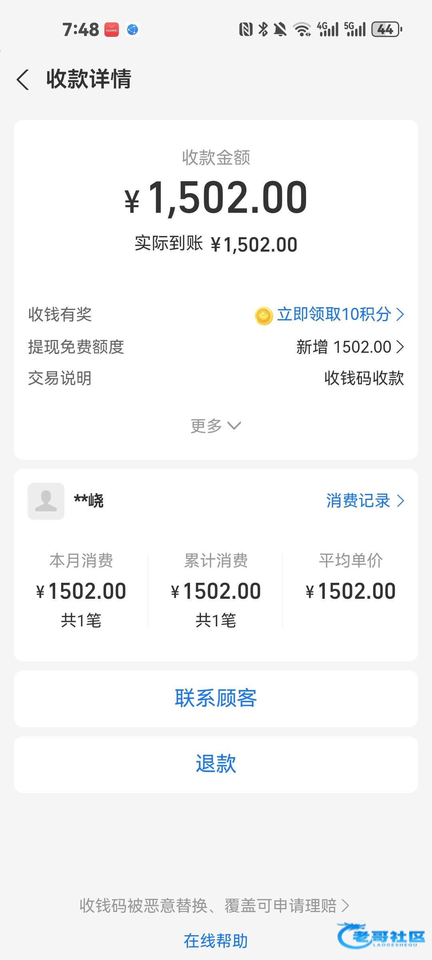Image resolution: width=432 pixels, height=960 pixels.
Task: Tap the battery level indicator
Action: coord(386,29)
